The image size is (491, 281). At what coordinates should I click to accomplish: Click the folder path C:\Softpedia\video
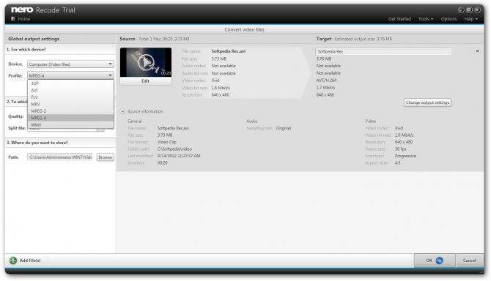[174, 149]
